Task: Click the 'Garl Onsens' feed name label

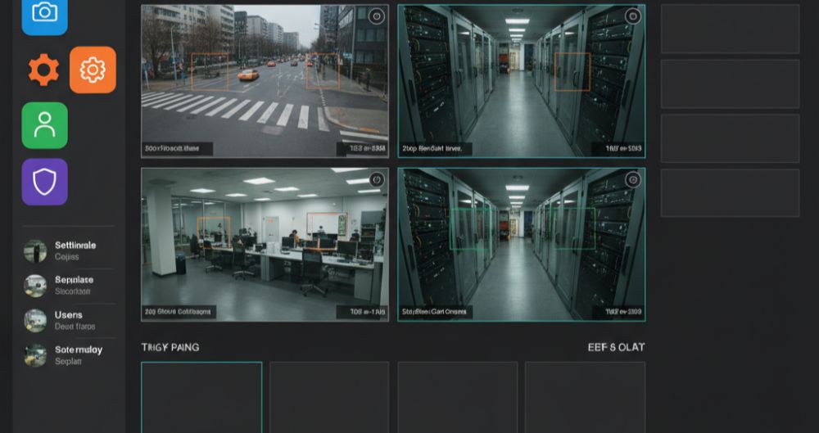Action: [436, 313]
